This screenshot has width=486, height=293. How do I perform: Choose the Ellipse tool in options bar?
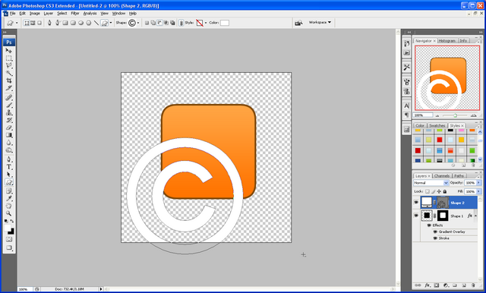[80, 23]
